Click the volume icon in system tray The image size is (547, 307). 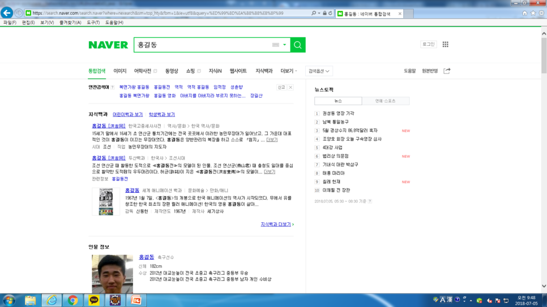coord(489,300)
